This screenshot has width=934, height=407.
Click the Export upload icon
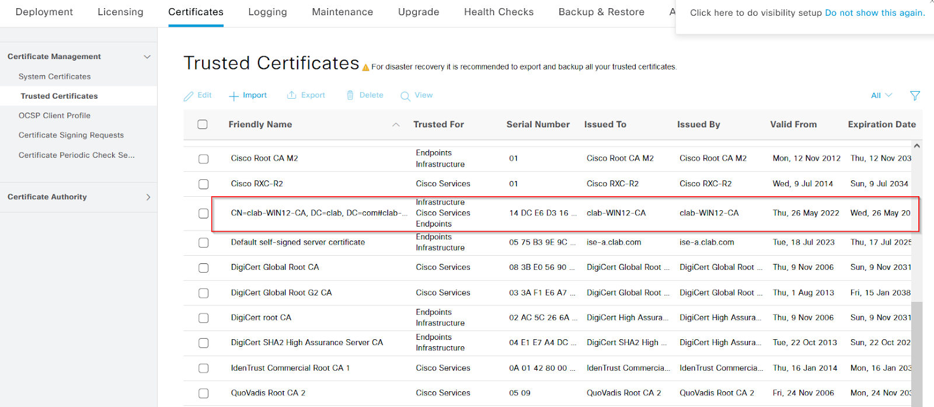[x=292, y=95]
